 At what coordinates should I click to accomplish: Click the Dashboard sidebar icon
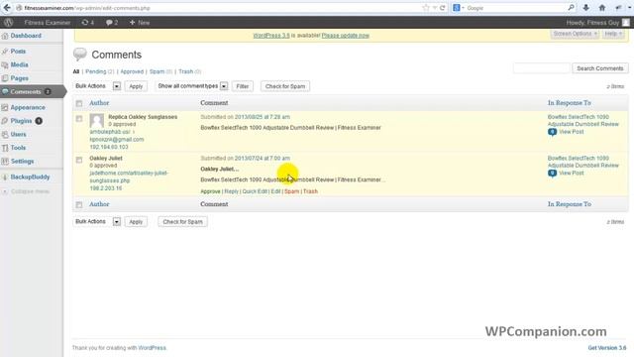(x=5, y=36)
